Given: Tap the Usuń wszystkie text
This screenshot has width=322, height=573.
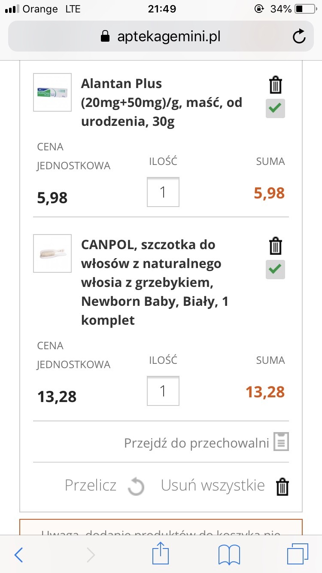Looking at the screenshot, I should (213, 485).
